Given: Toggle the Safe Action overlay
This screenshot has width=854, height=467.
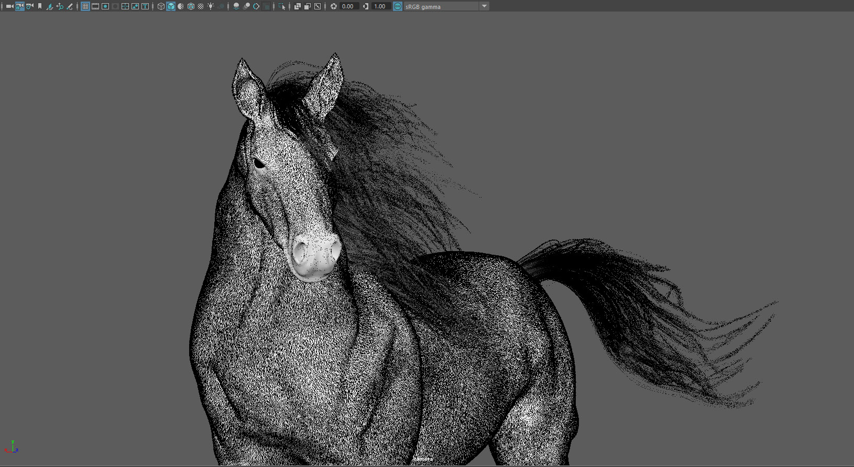Looking at the screenshot, I should [135, 6].
